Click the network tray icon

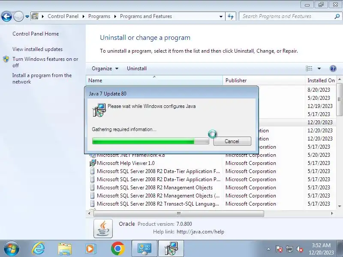(x=289, y=249)
